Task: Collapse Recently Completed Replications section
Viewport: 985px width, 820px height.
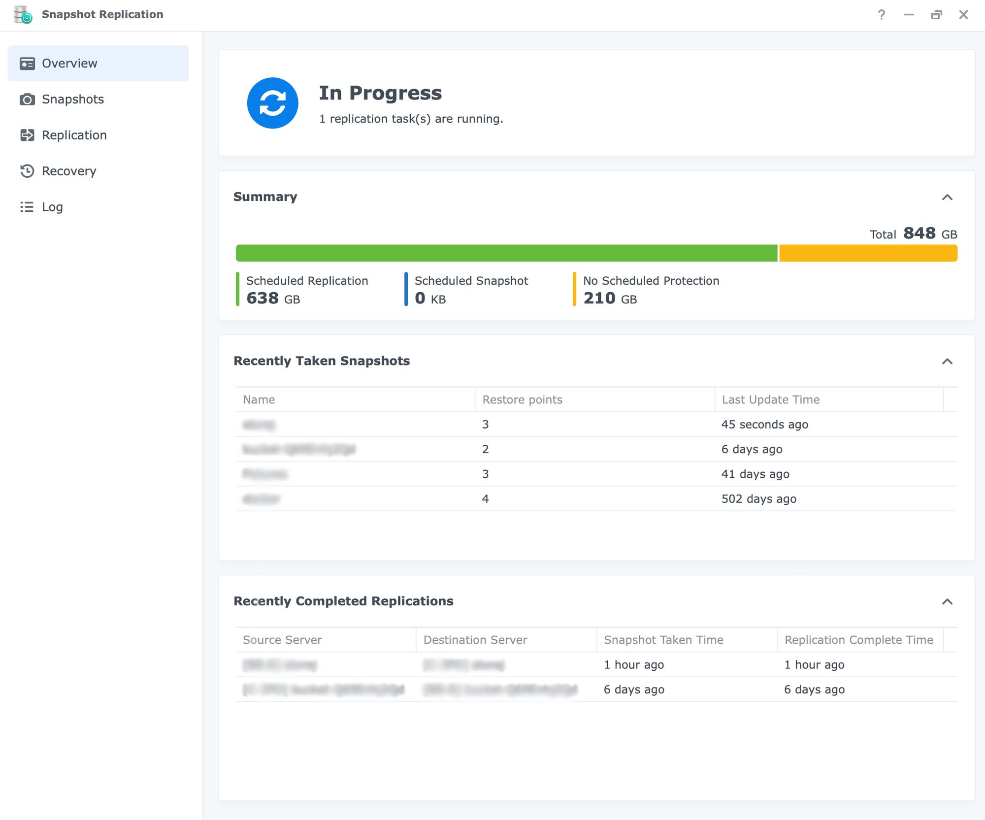Action: pos(947,602)
